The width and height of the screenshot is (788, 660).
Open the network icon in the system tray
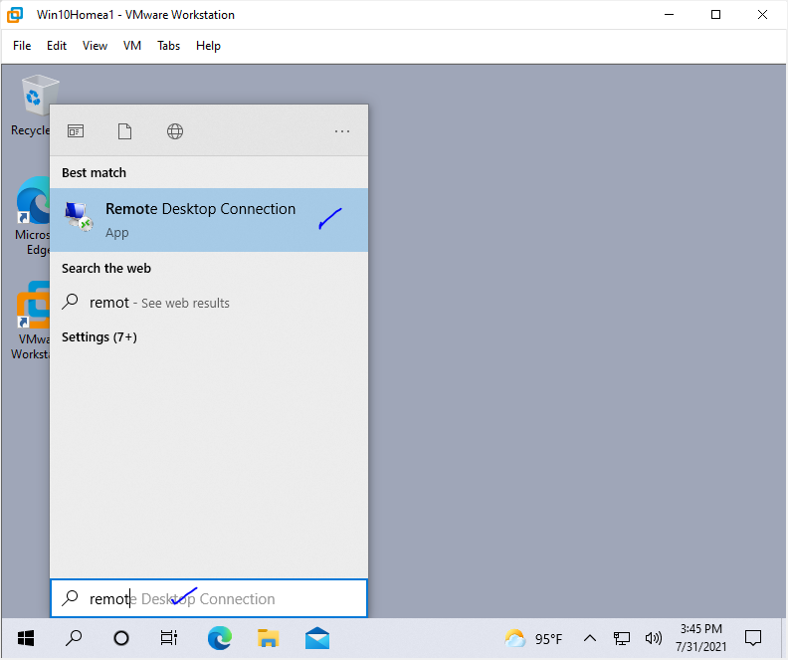pos(622,638)
